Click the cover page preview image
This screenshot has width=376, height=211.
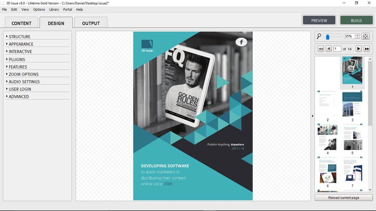193,116
